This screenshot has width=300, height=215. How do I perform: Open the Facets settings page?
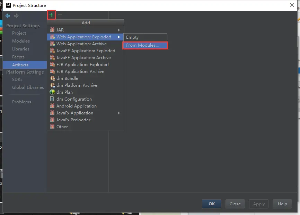tap(18, 57)
